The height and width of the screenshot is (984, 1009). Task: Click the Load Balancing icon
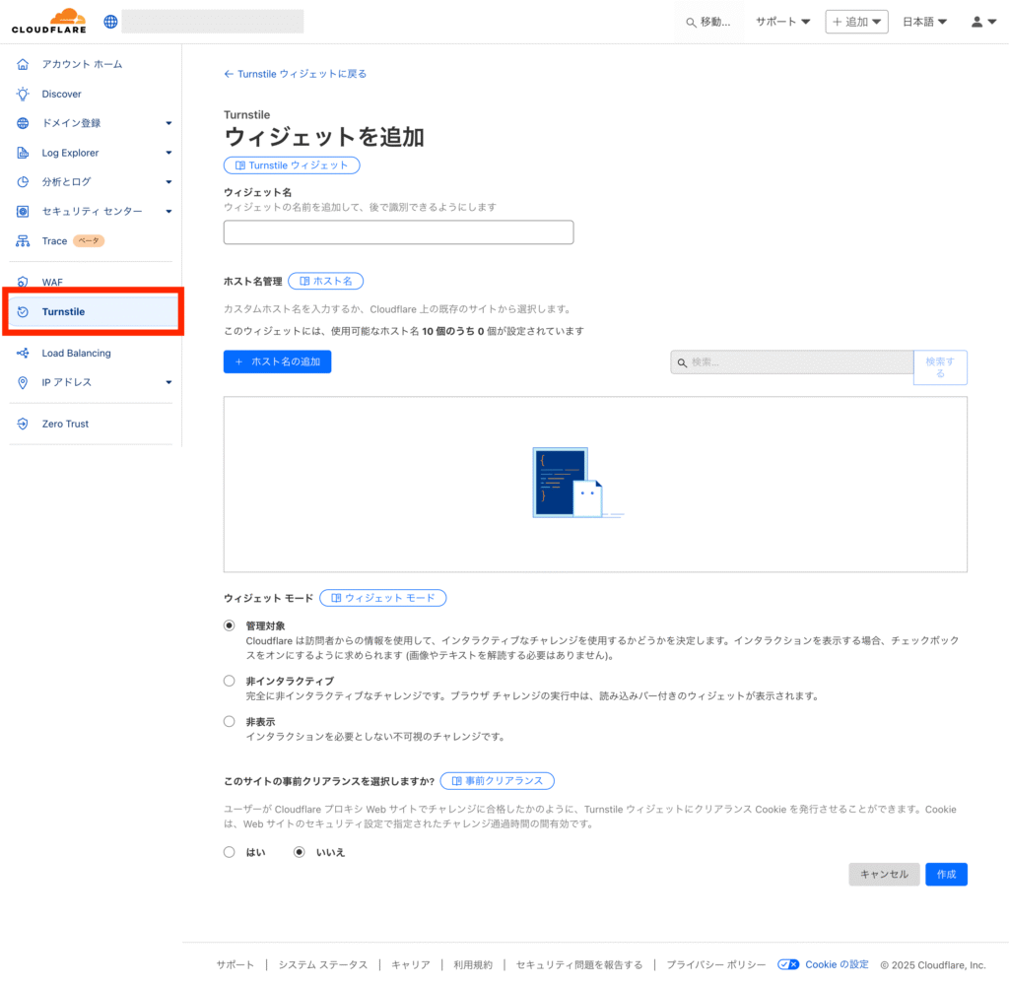pos(23,353)
